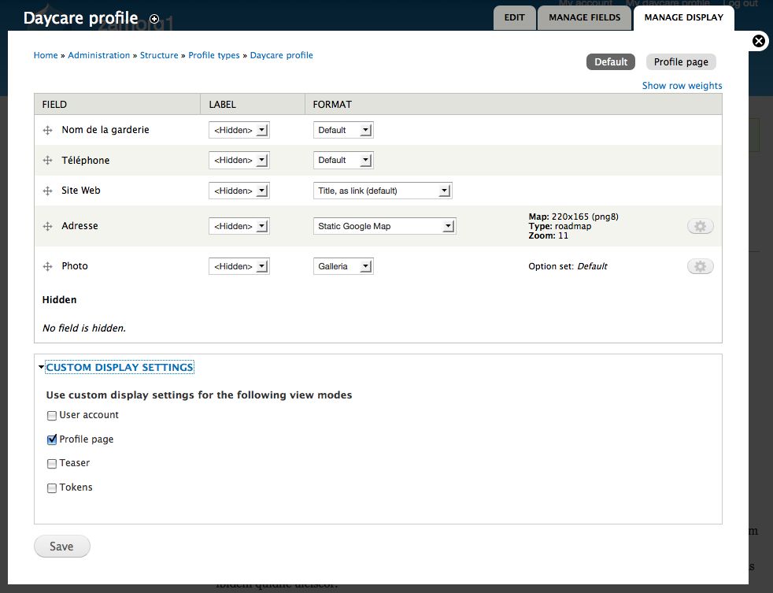Click the drag handle beside Téléphone
The height and width of the screenshot is (593, 773).
50,160
